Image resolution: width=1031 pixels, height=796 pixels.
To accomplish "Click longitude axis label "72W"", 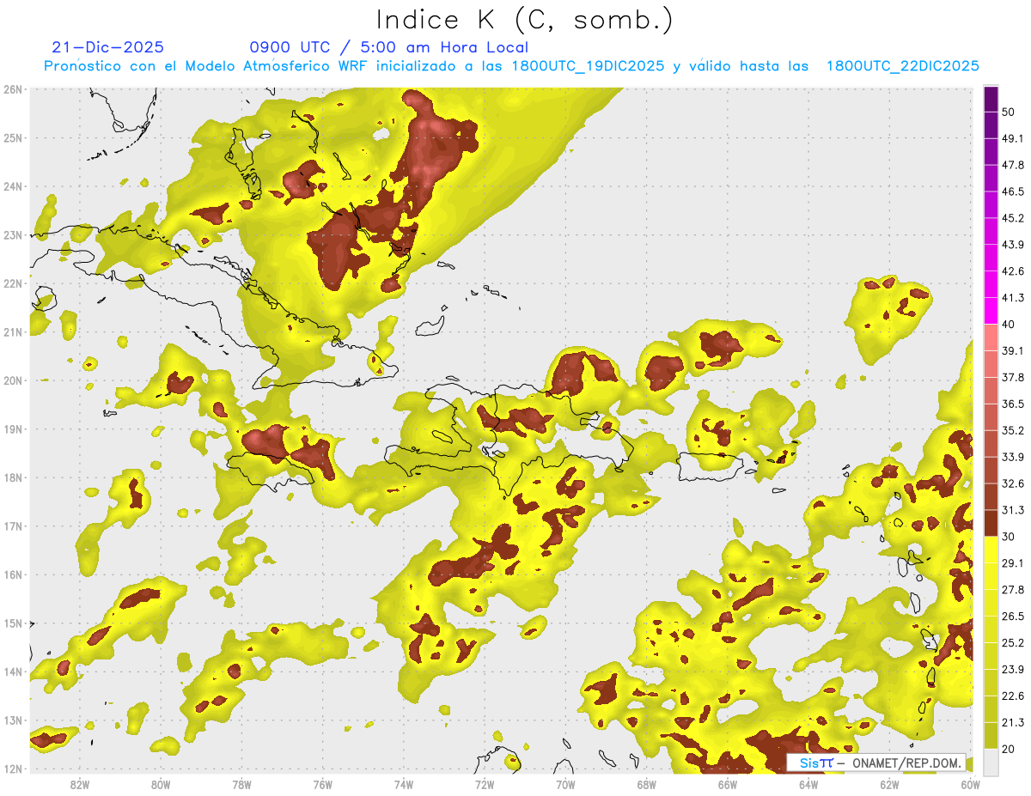I will pyautogui.click(x=485, y=784).
